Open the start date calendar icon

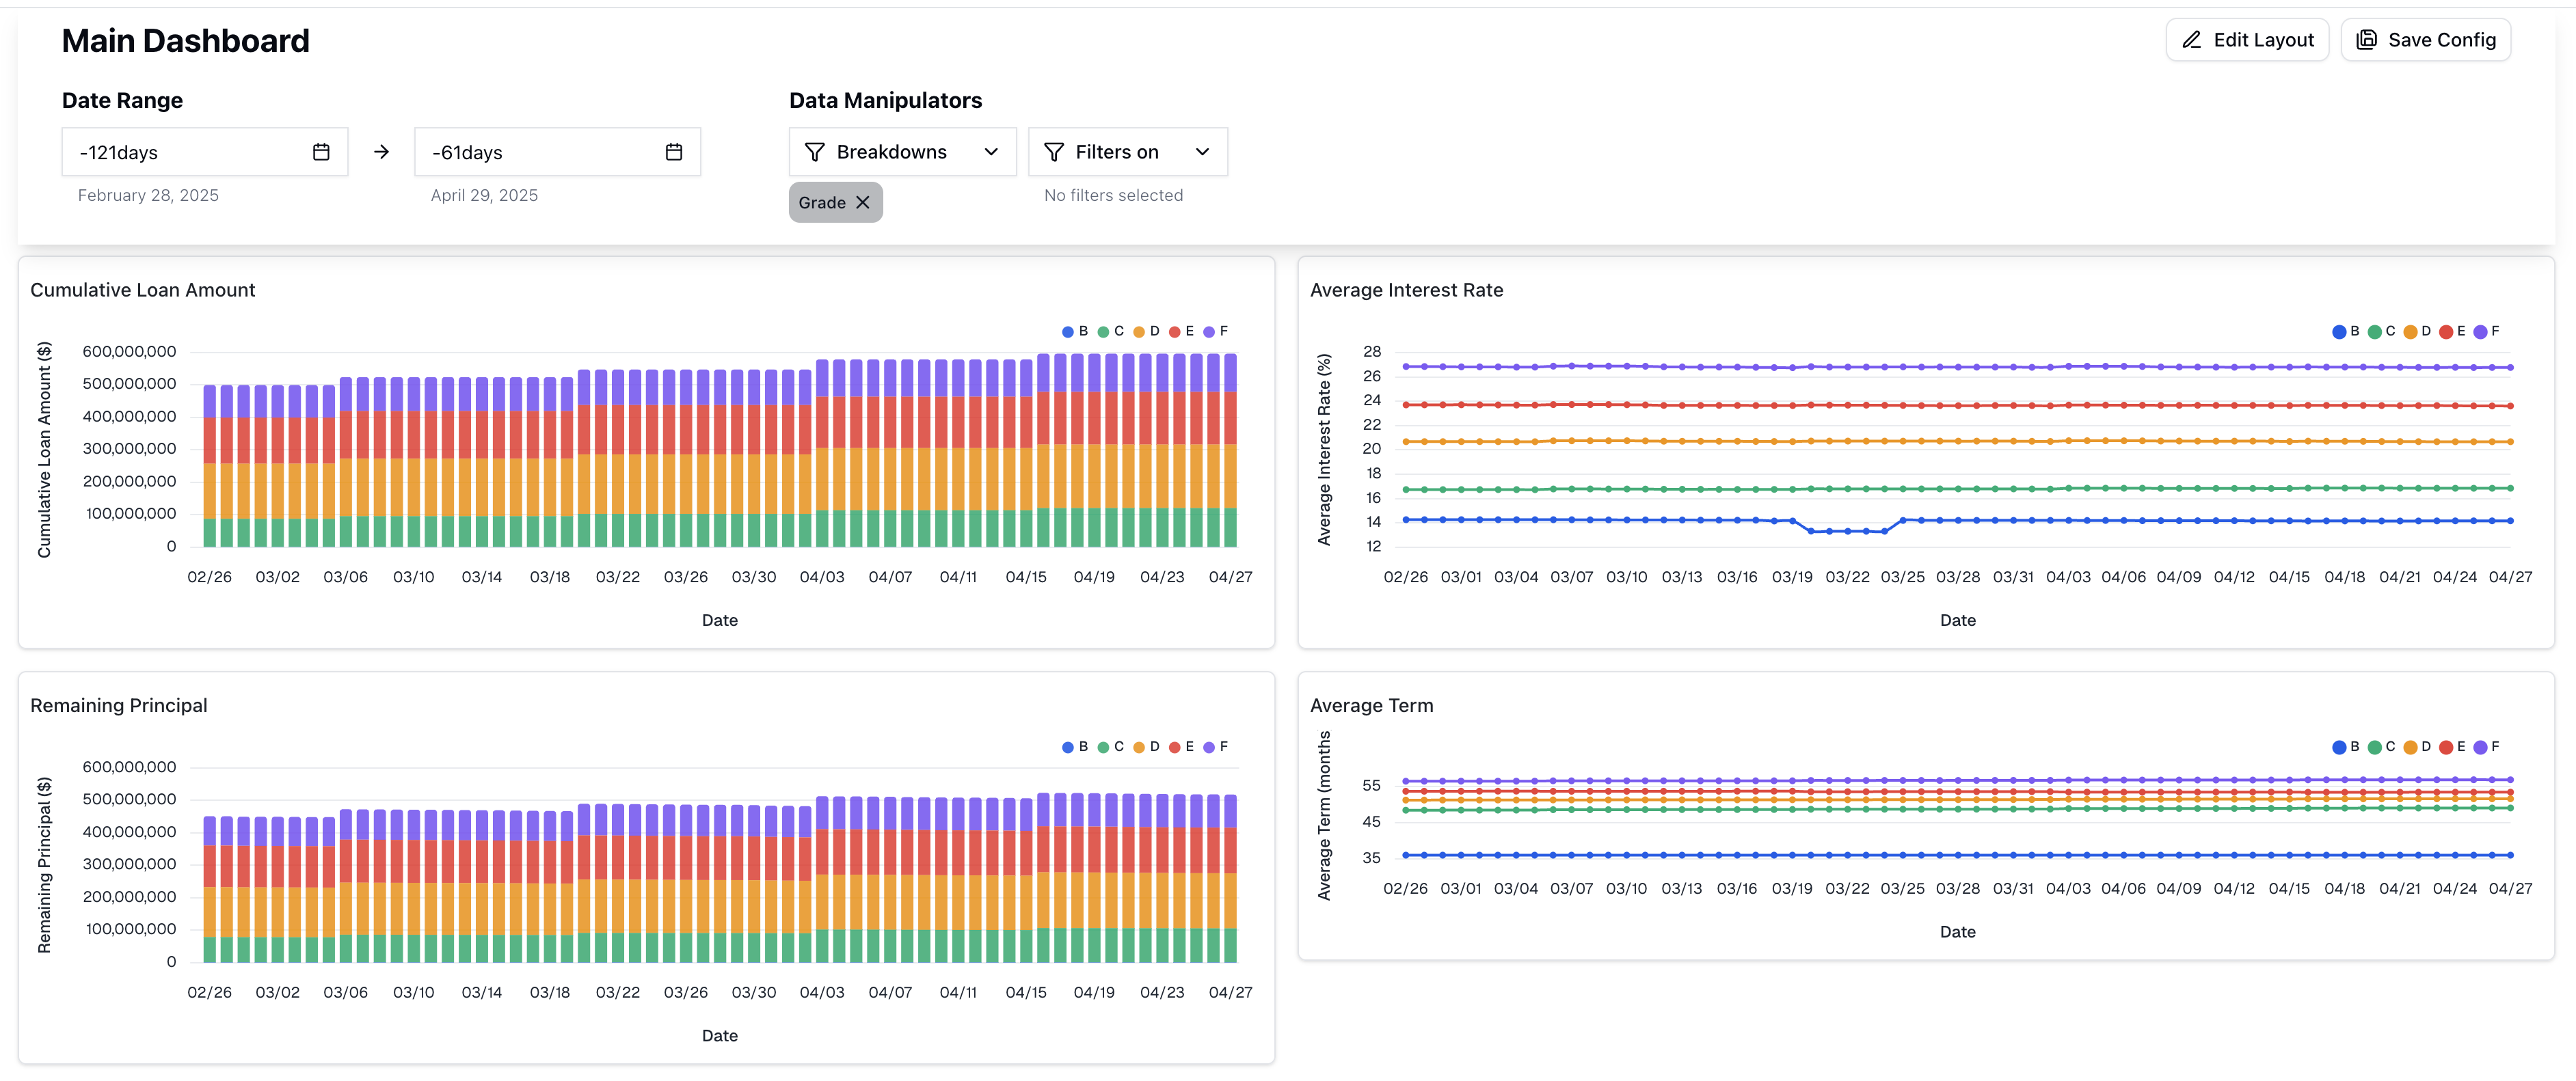[321, 152]
